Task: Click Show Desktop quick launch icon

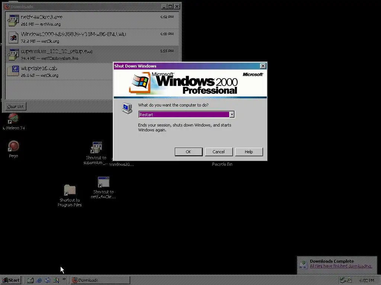Action: 31,280
